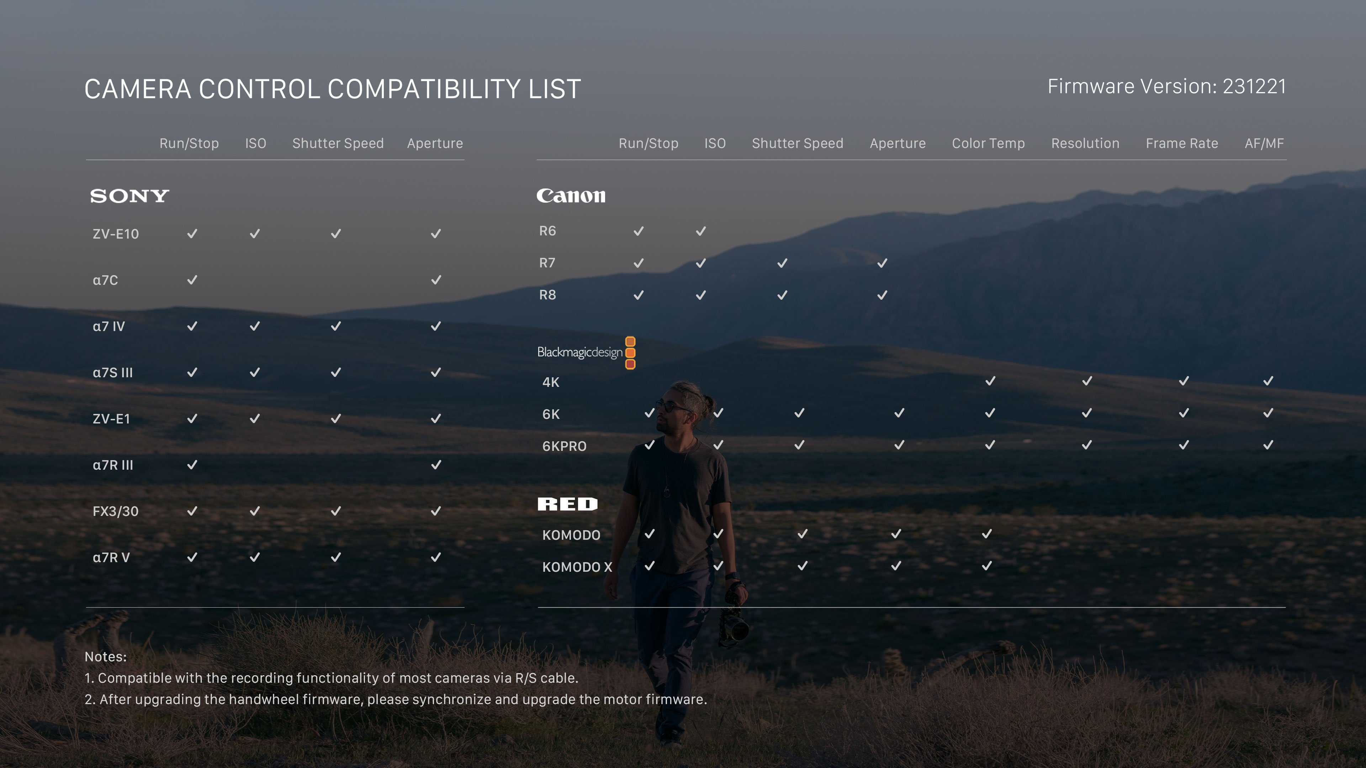
Task: Click the Sony logo
Action: tap(129, 196)
